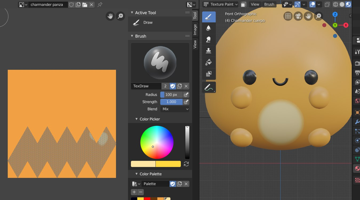Toggle fake user shield for charmander panza
360x200 pixels.
(x=71, y=5)
